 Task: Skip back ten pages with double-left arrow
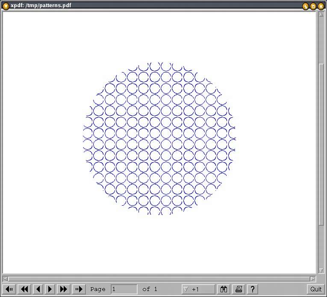tap(24, 289)
